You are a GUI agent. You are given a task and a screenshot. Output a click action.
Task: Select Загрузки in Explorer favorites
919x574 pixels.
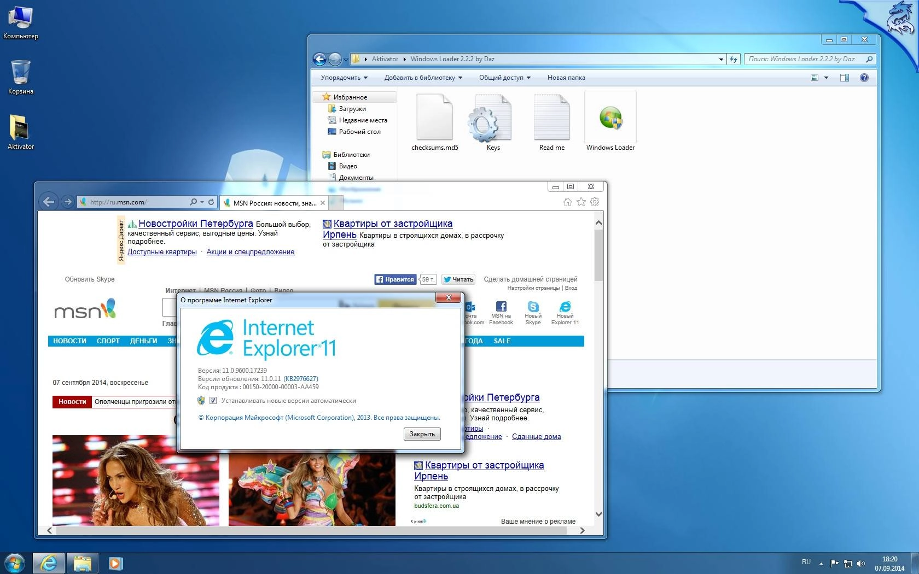352,109
